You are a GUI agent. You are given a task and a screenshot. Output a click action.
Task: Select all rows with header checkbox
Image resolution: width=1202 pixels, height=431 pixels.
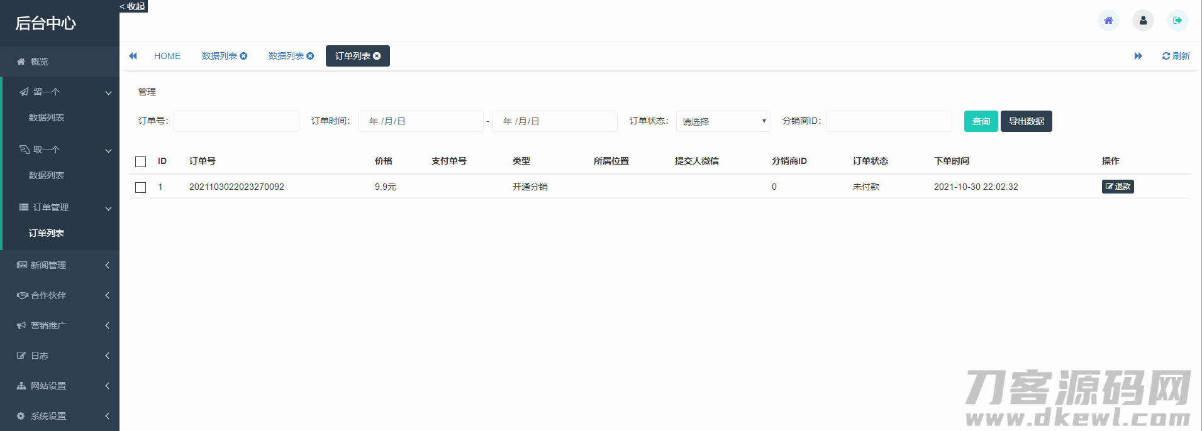[141, 161]
